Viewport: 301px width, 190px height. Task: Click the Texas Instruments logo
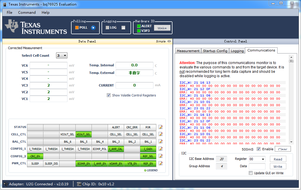pyautogui.click(x=36, y=27)
